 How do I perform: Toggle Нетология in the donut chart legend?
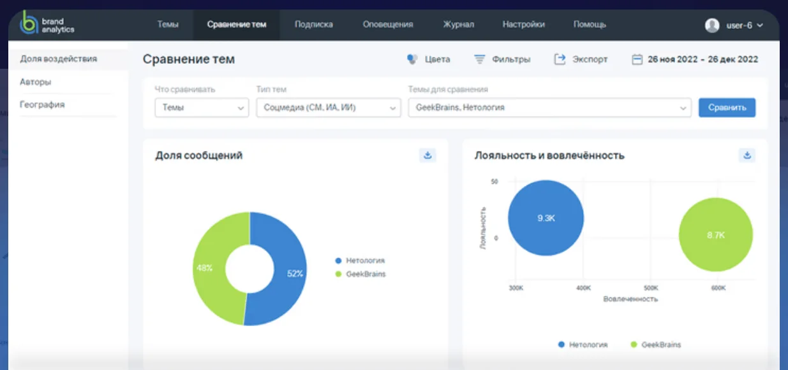click(361, 260)
